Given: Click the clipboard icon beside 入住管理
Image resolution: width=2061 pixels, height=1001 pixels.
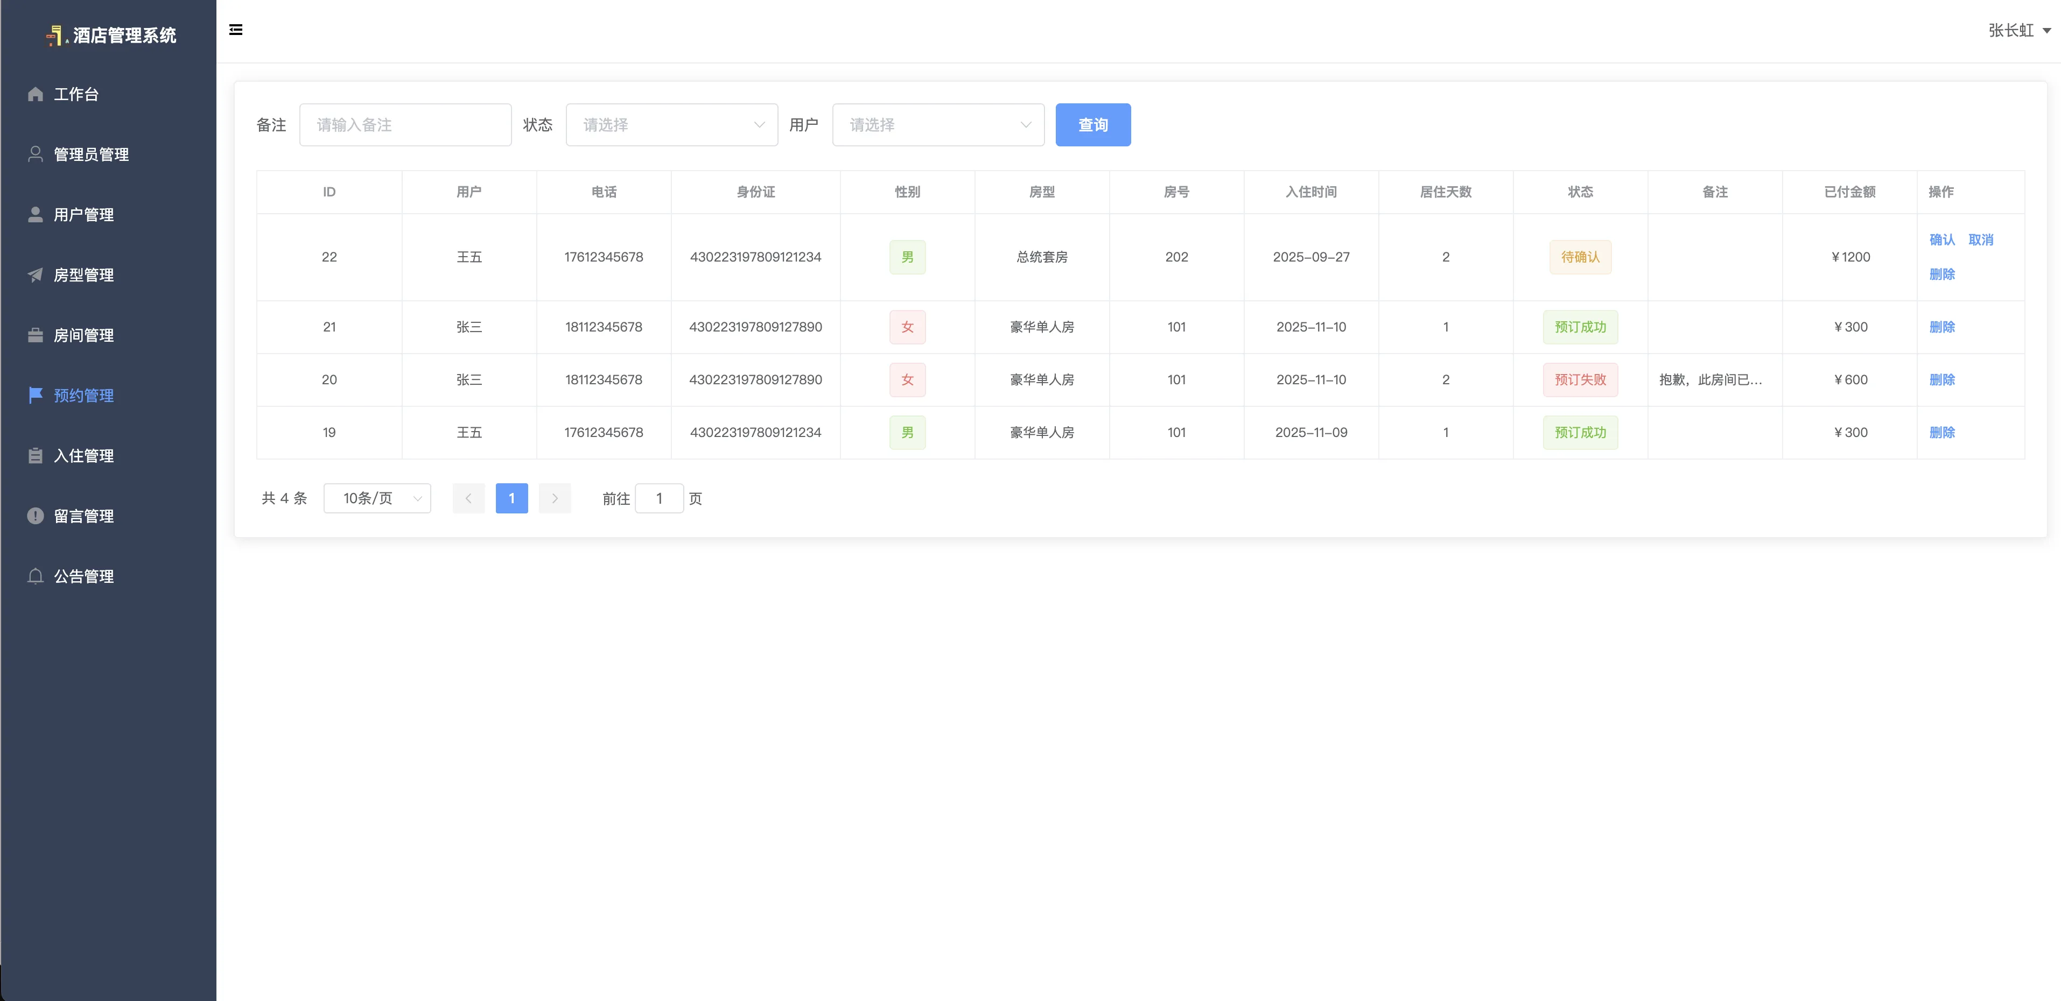Looking at the screenshot, I should pos(35,456).
